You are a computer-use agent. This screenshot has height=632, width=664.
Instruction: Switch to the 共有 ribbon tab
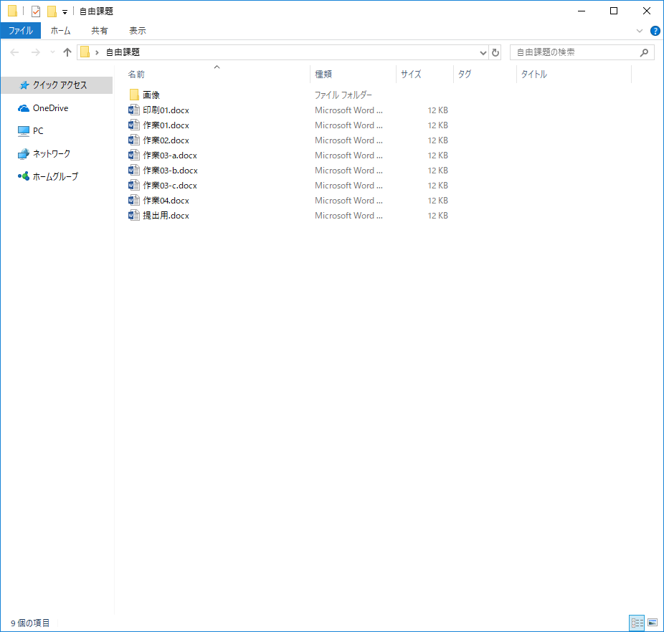[x=100, y=31]
